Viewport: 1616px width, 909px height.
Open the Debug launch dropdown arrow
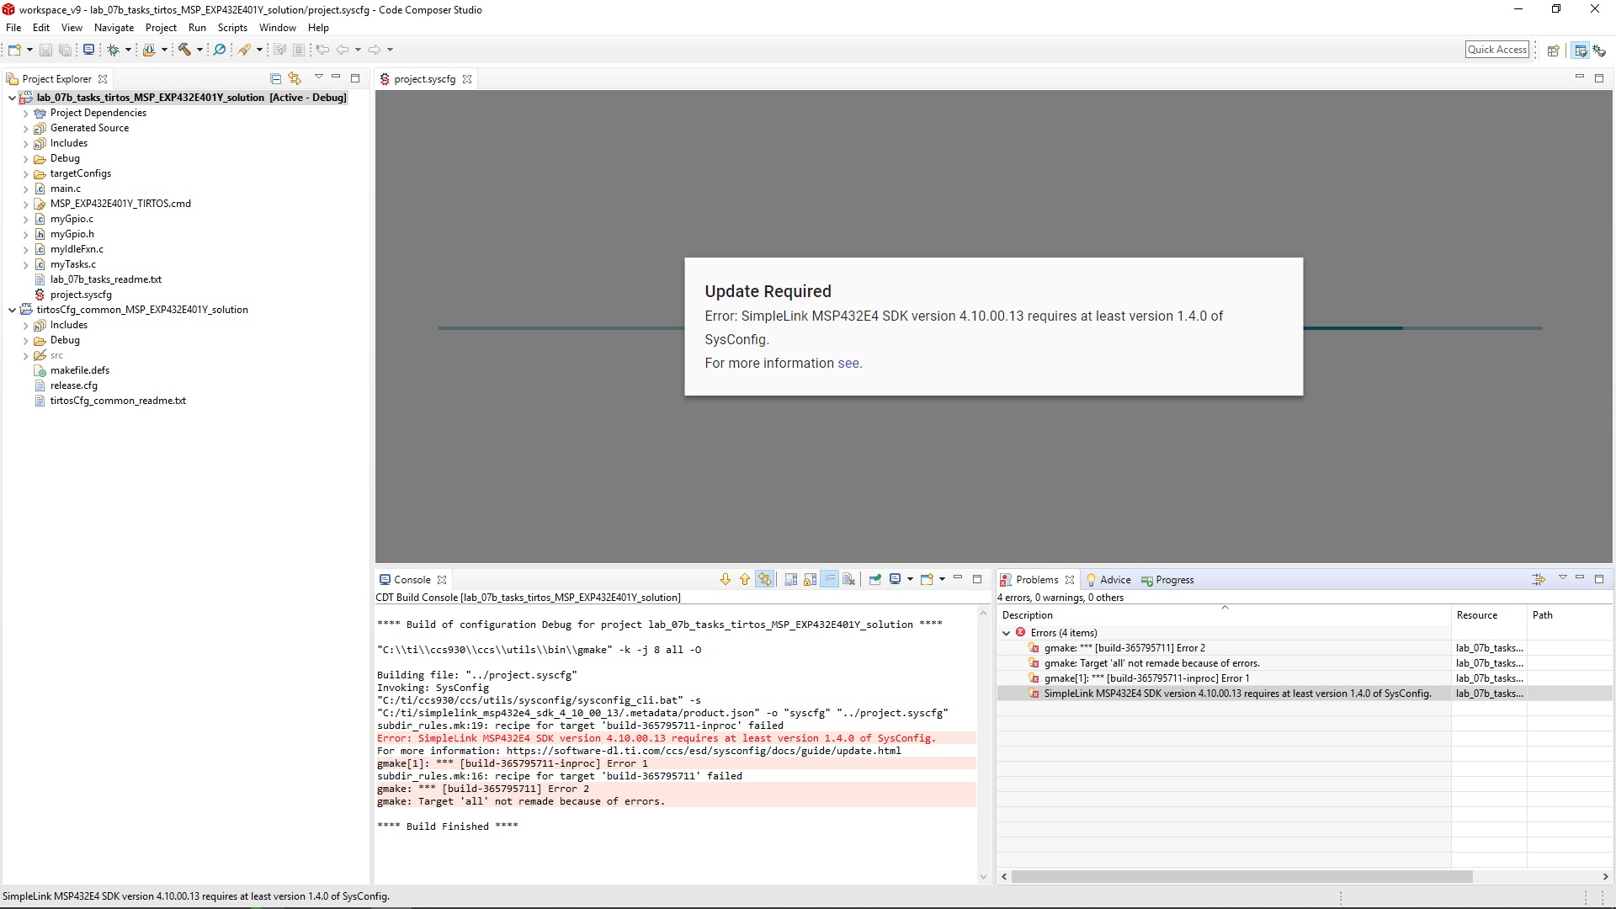click(128, 50)
